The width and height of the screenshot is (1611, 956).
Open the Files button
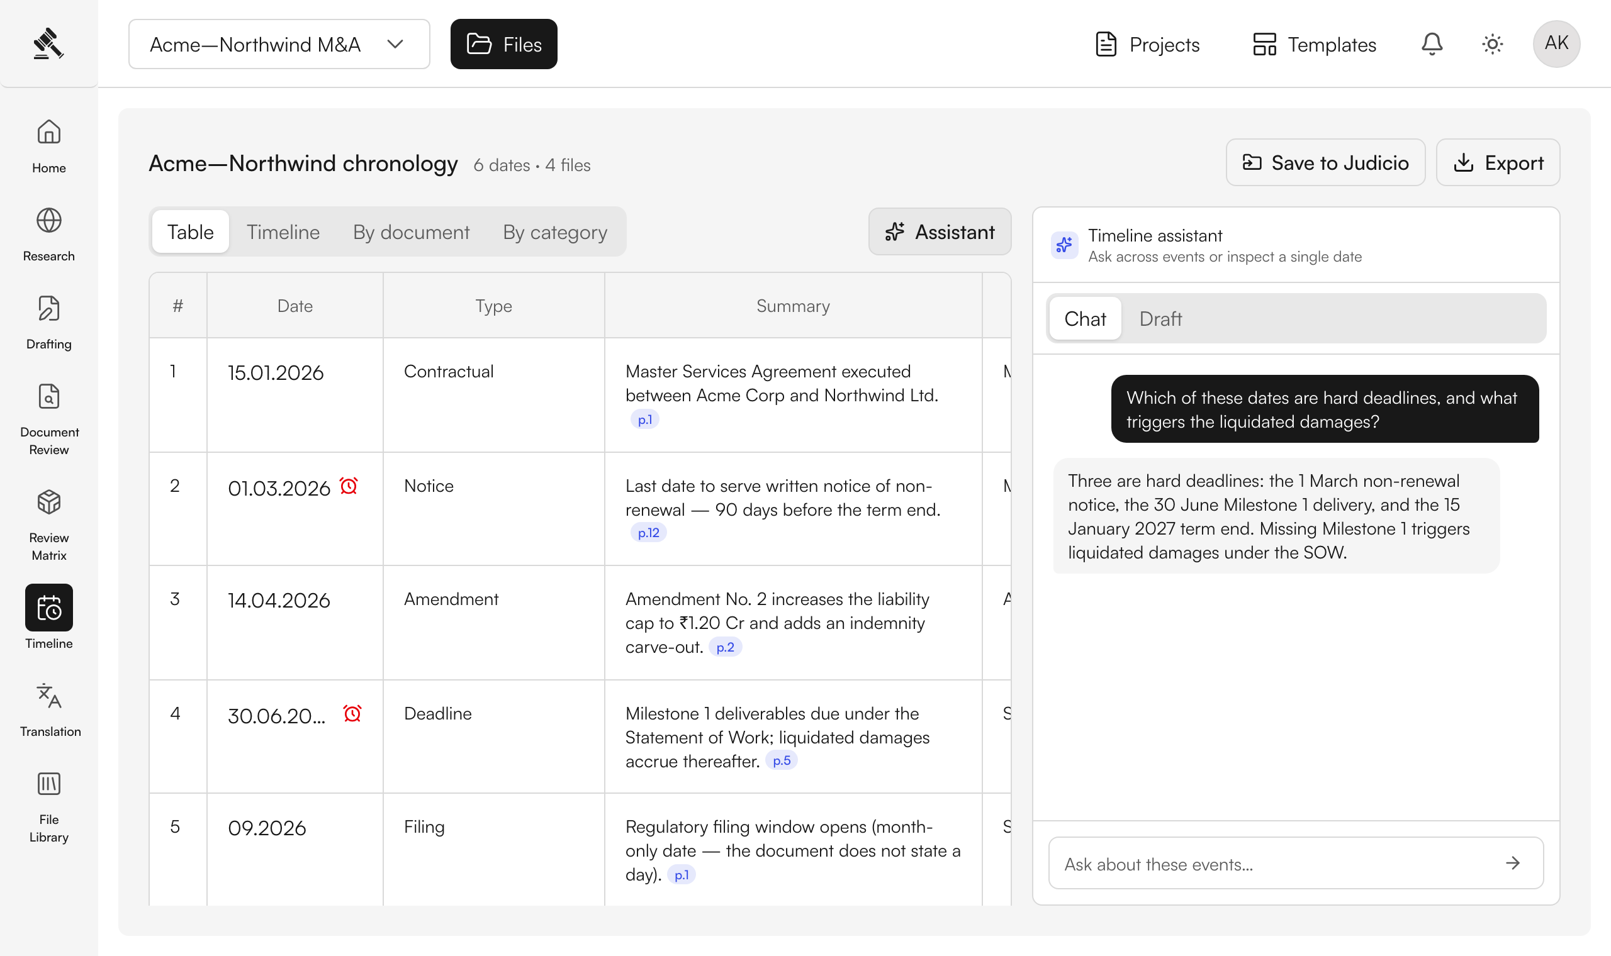click(503, 44)
